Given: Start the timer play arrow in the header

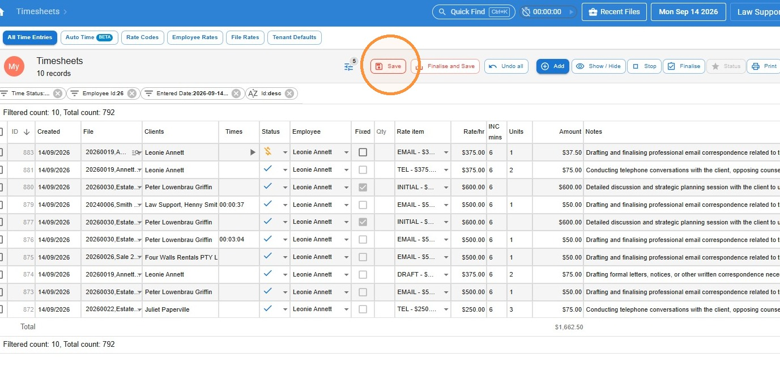Looking at the screenshot, I should (x=571, y=12).
